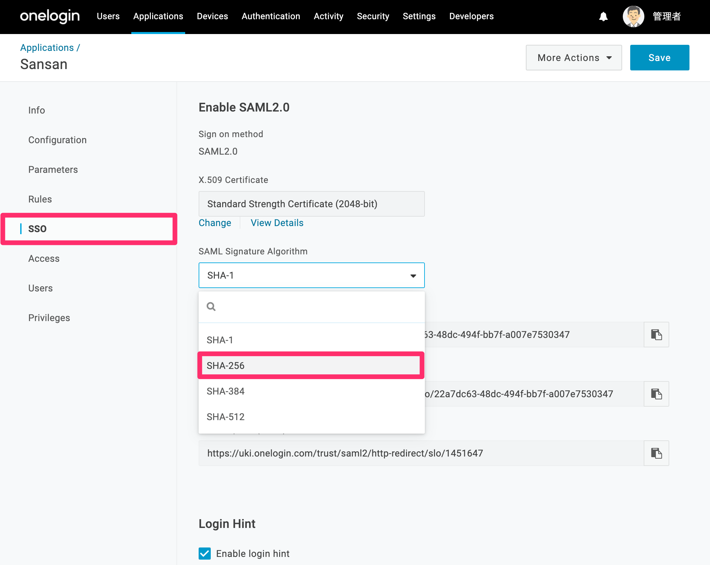Screen dimensions: 710x565
Task: Switch to the Info tab
Action: [37, 110]
